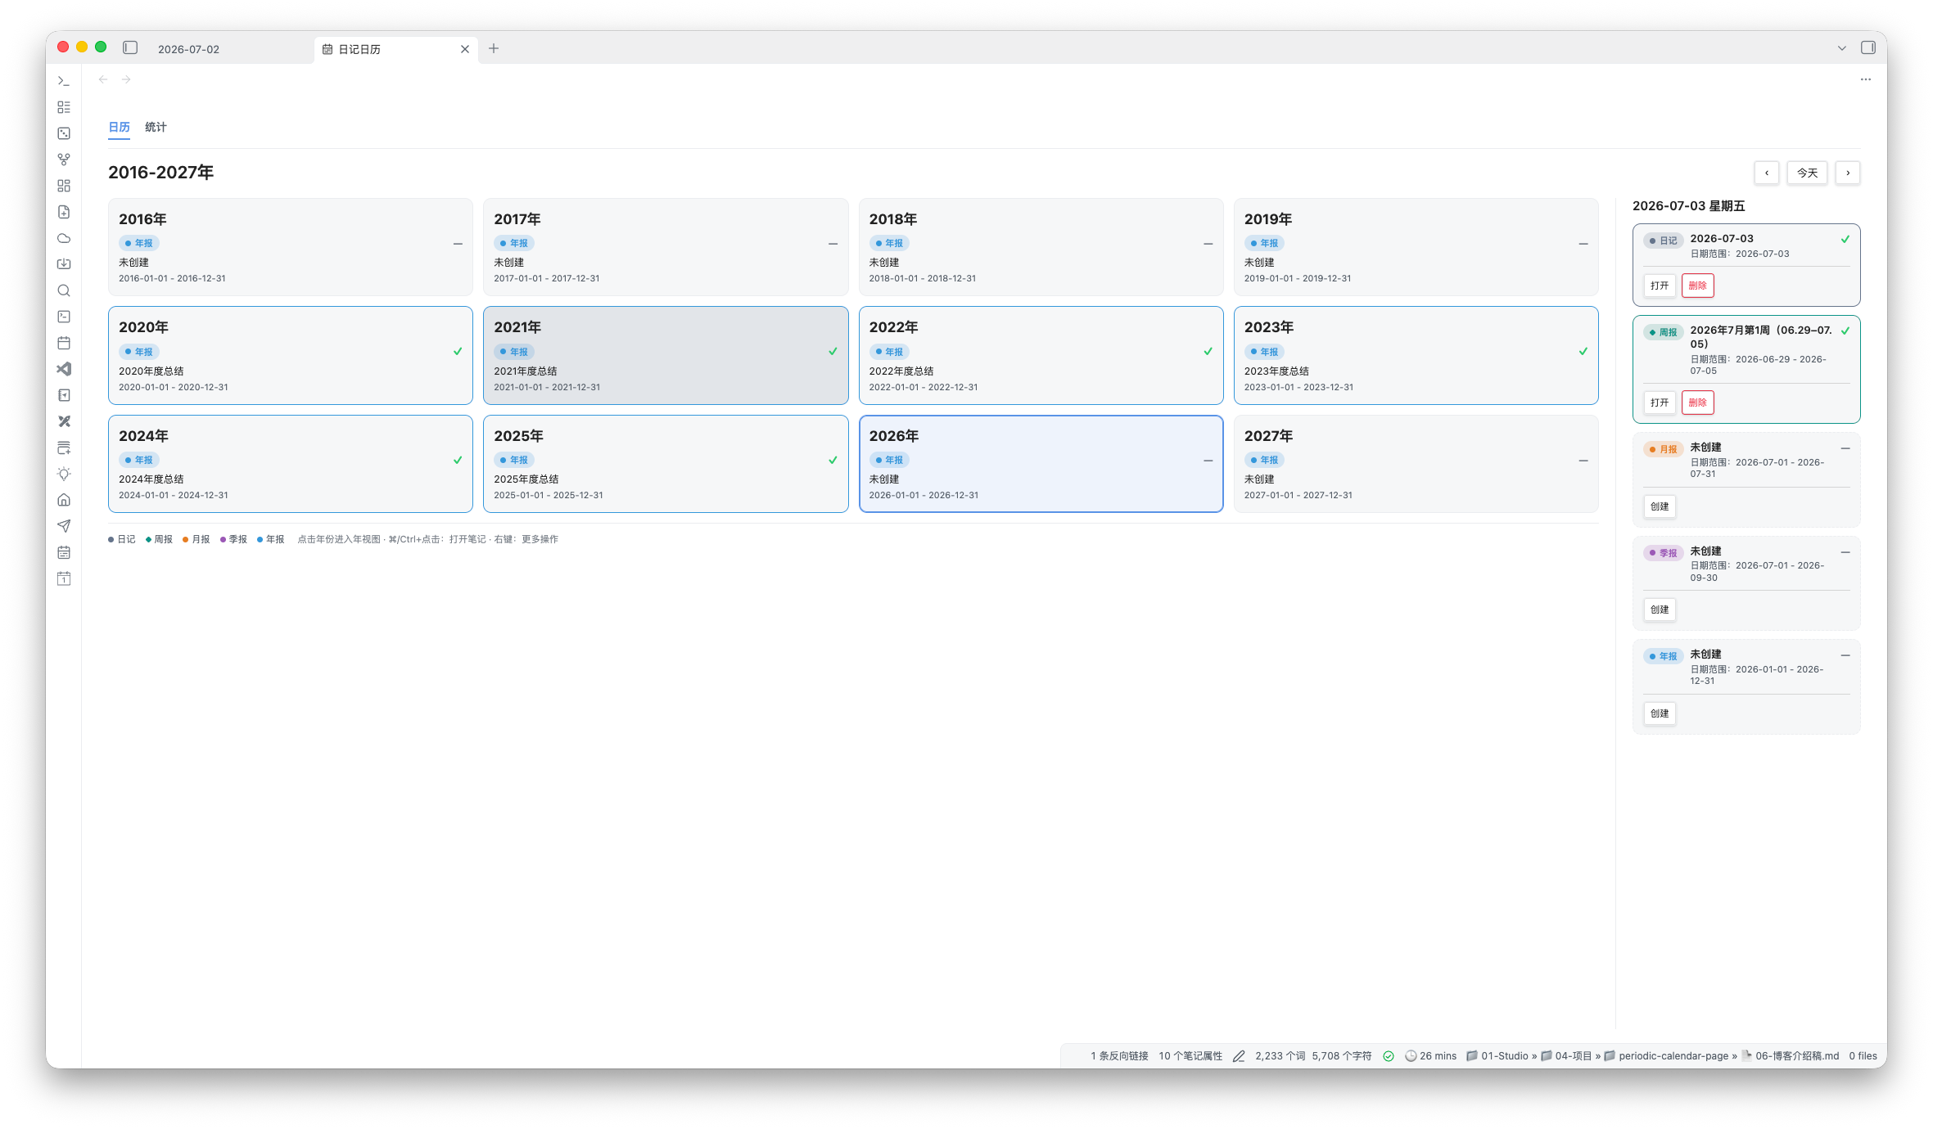Click 创建 for the 季报 quarterly note

1660,609
